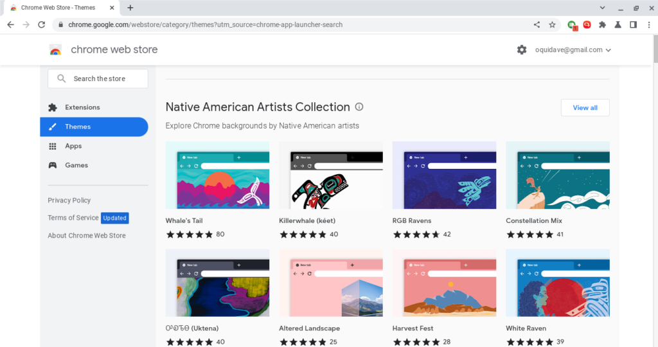Open the RGB Ravens theme thumbnail
This screenshot has height=347, width=658.
(x=444, y=175)
